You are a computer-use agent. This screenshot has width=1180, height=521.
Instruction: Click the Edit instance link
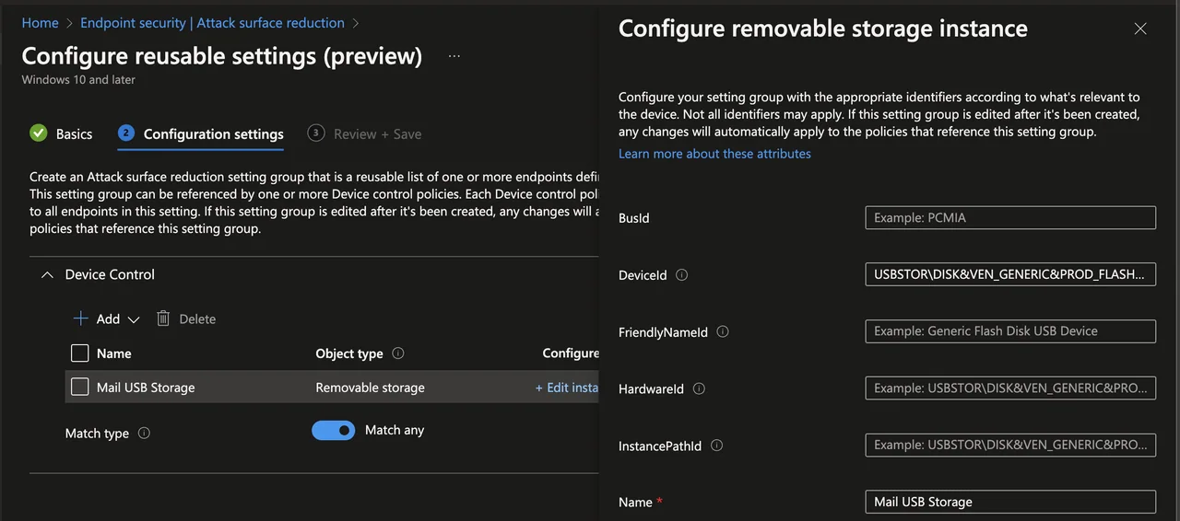[567, 388]
